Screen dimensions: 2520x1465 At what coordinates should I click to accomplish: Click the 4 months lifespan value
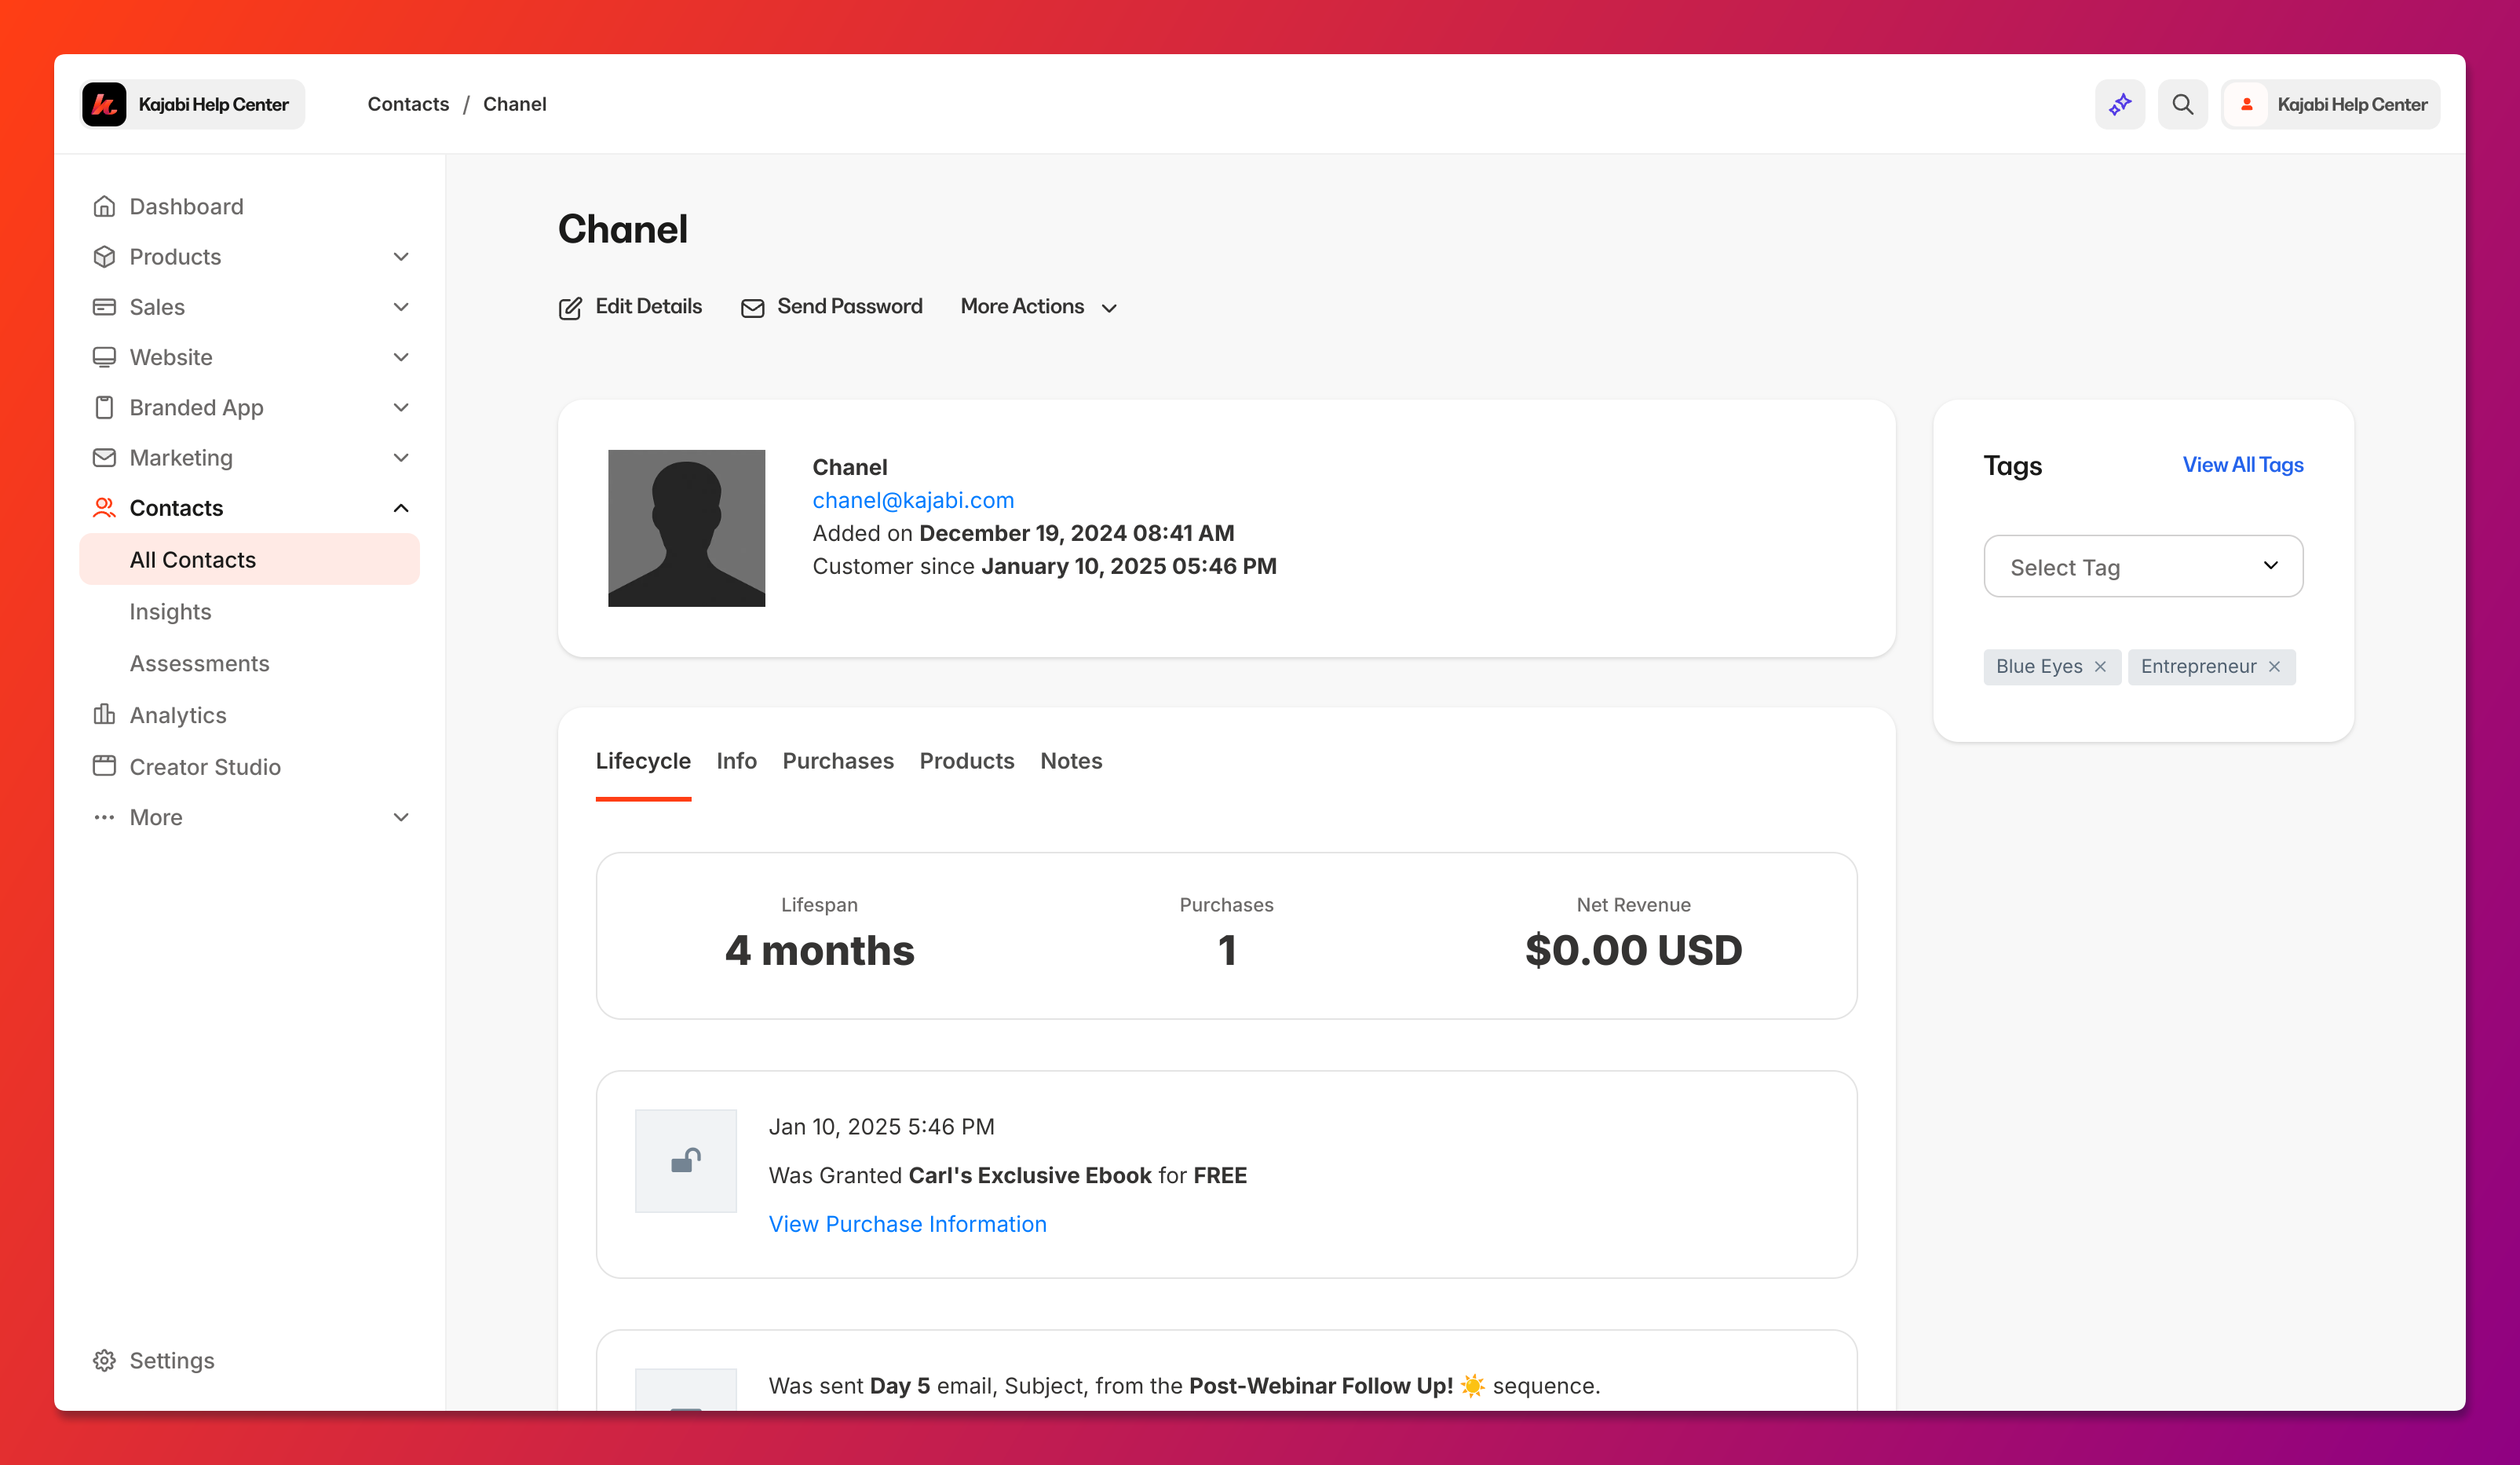click(x=819, y=950)
